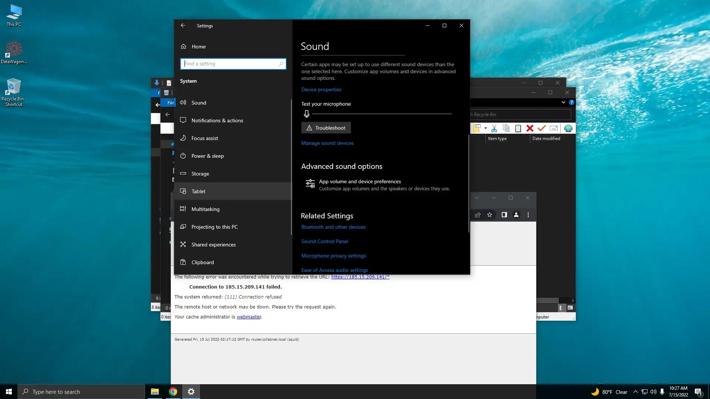710x399 pixels.
Task: Click the scissors Cut icon in Explorer toolbar
Action: point(494,128)
